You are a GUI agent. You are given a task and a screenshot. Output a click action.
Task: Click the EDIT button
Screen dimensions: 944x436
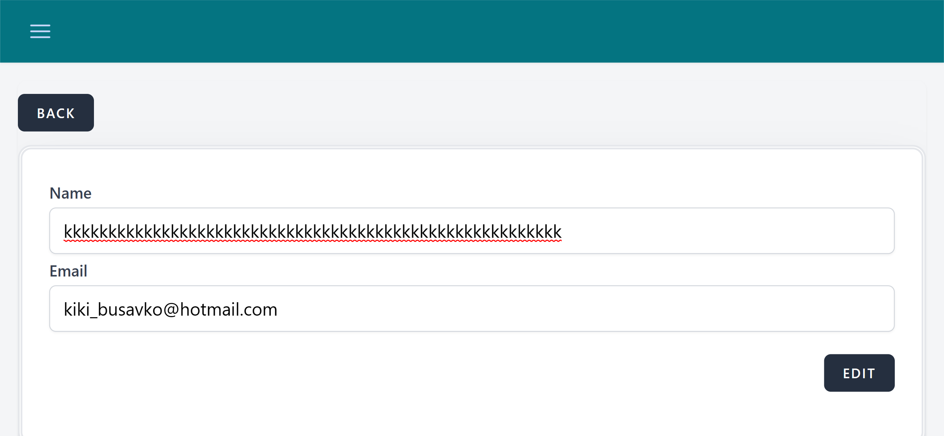[859, 373]
